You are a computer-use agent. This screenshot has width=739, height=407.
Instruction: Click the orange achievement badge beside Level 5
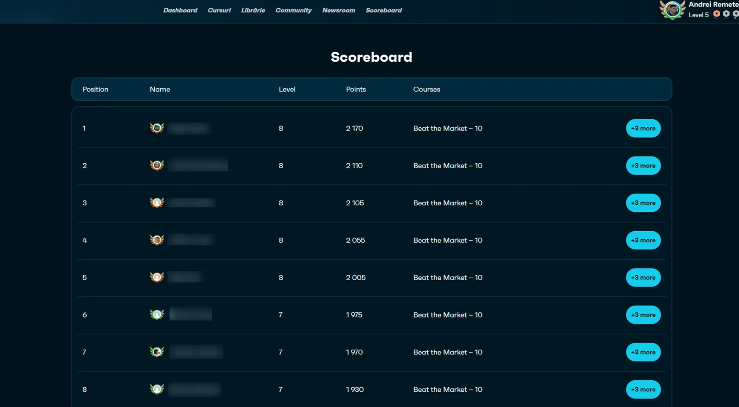[x=716, y=14]
